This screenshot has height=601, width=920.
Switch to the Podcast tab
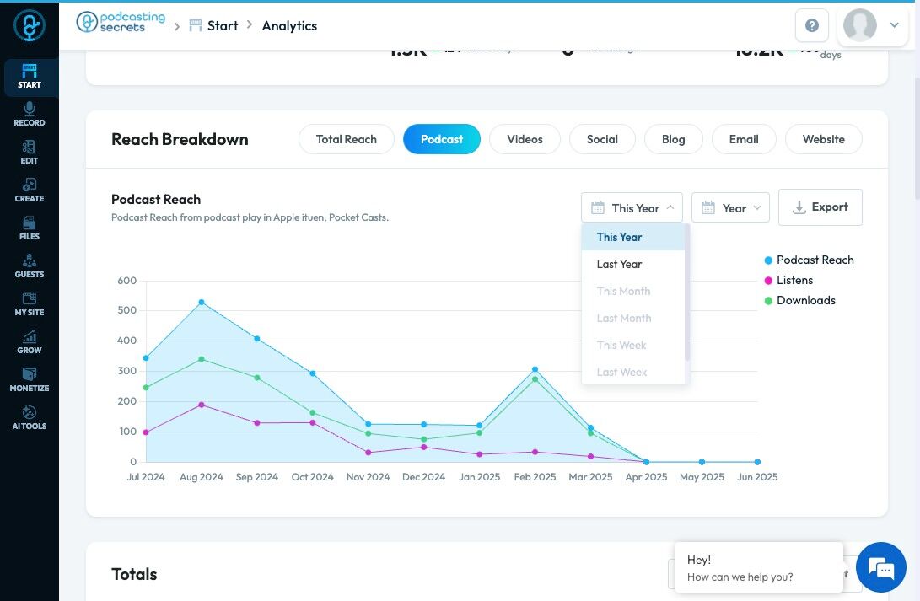coord(442,139)
